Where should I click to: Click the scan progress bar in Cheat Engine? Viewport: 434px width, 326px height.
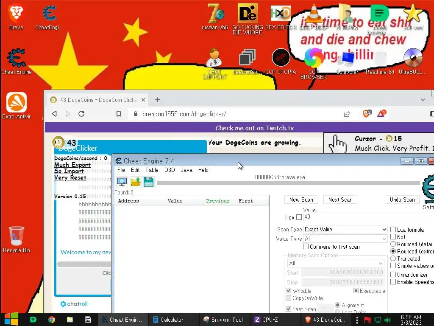pos(288,183)
